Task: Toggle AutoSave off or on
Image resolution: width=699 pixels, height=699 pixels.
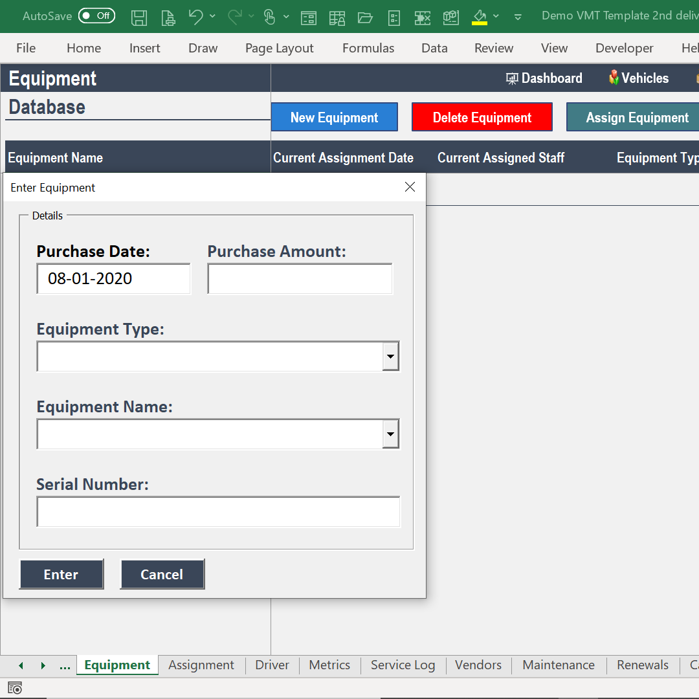Action: coord(96,15)
